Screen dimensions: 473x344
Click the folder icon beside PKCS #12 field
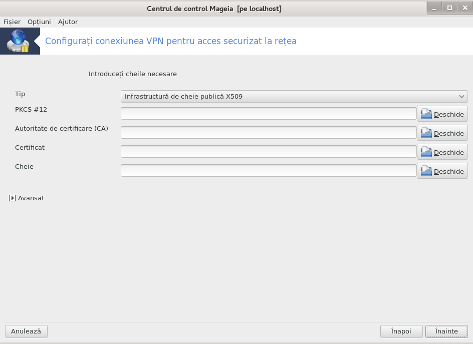click(426, 114)
